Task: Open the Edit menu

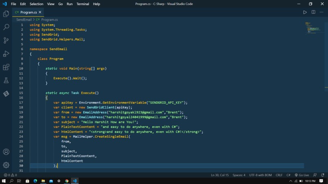Action: (23, 4)
